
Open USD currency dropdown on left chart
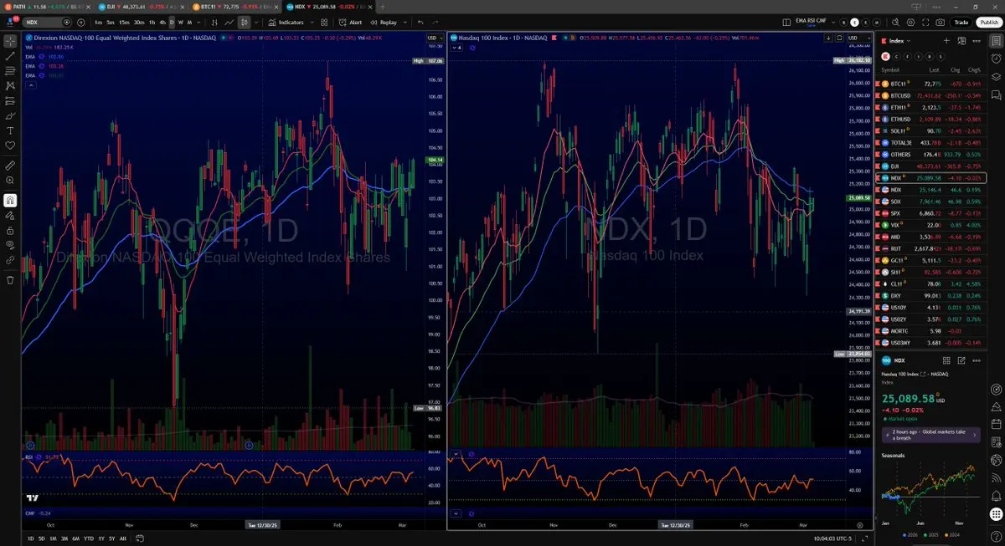coord(435,38)
